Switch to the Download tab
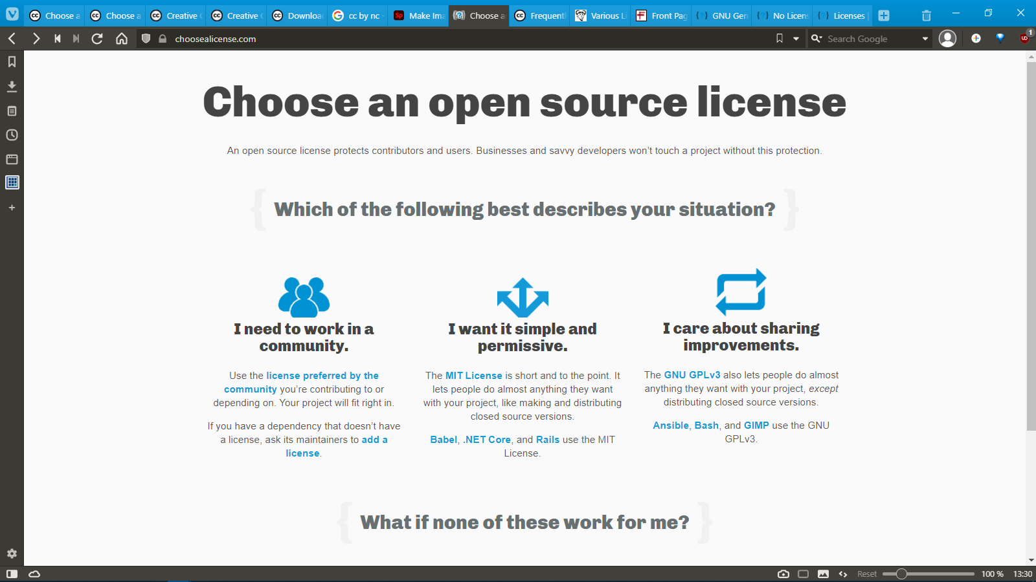 pos(297,16)
